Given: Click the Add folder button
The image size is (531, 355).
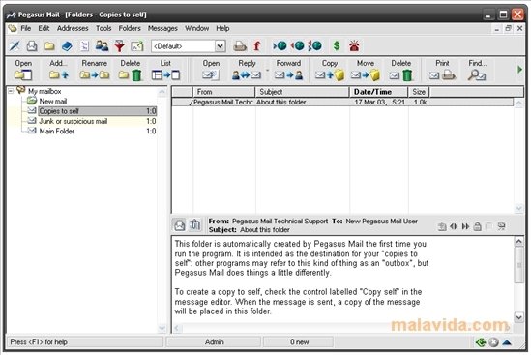Looking at the screenshot, I should click(x=59, y=70).
